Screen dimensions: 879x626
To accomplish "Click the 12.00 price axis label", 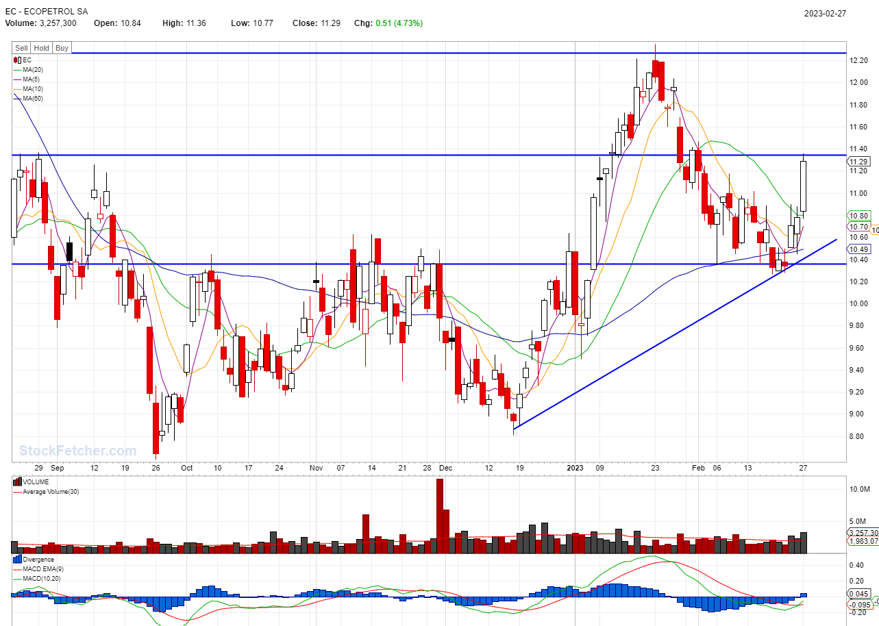I will pos(859,82).
